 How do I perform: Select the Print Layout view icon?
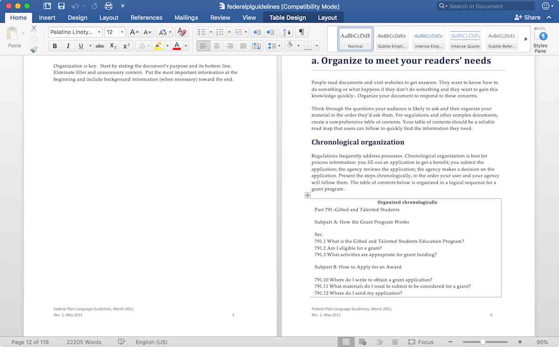(346, 342)
